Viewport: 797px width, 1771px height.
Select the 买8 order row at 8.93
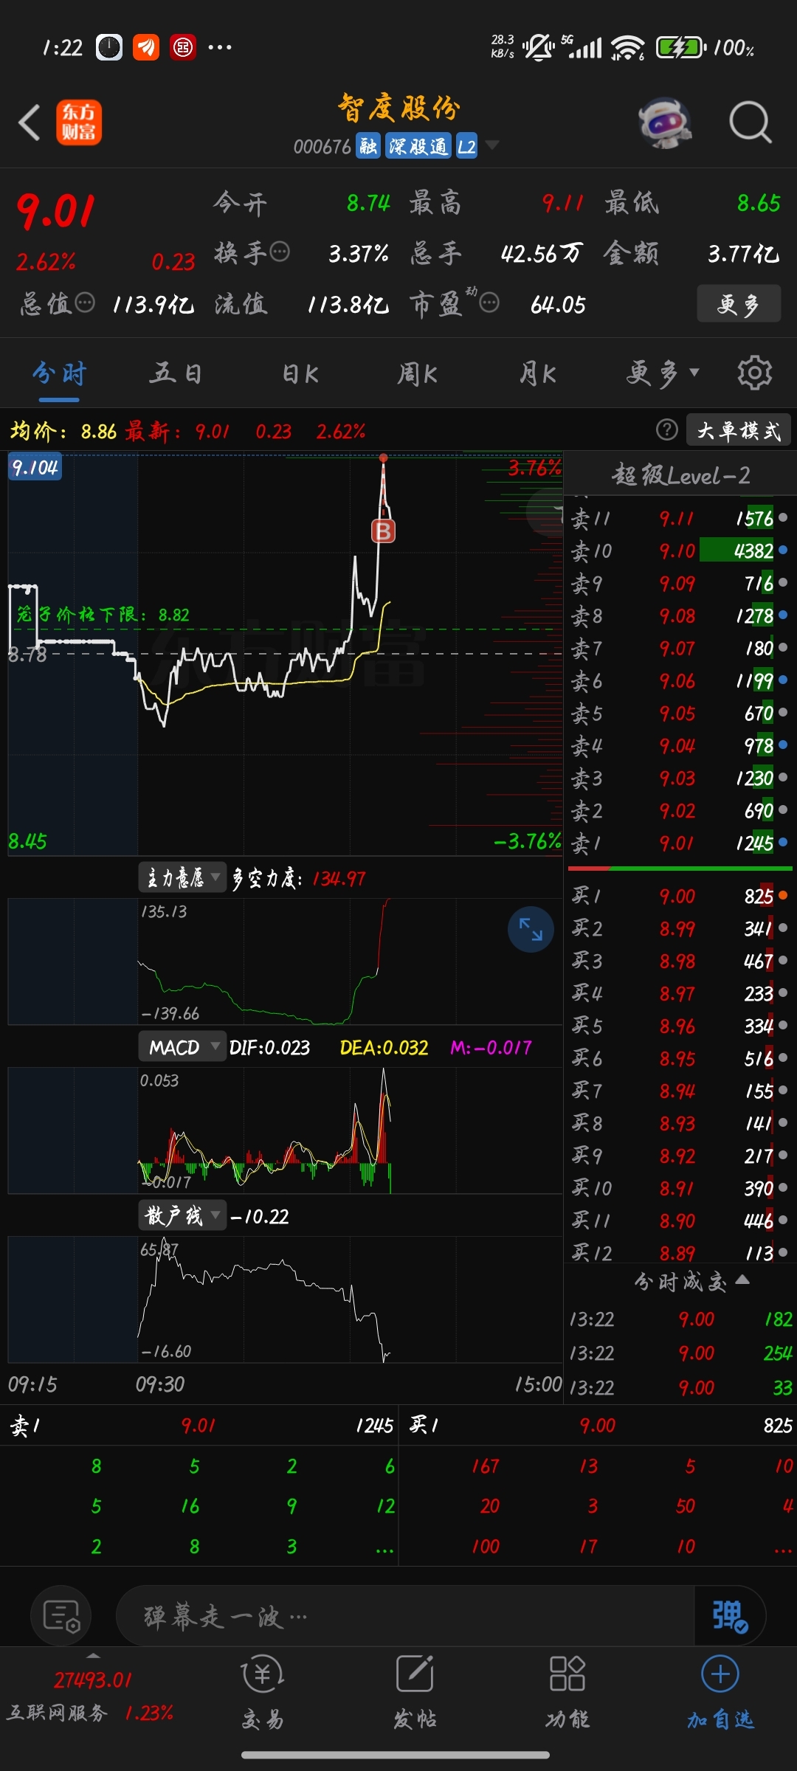680,1123
